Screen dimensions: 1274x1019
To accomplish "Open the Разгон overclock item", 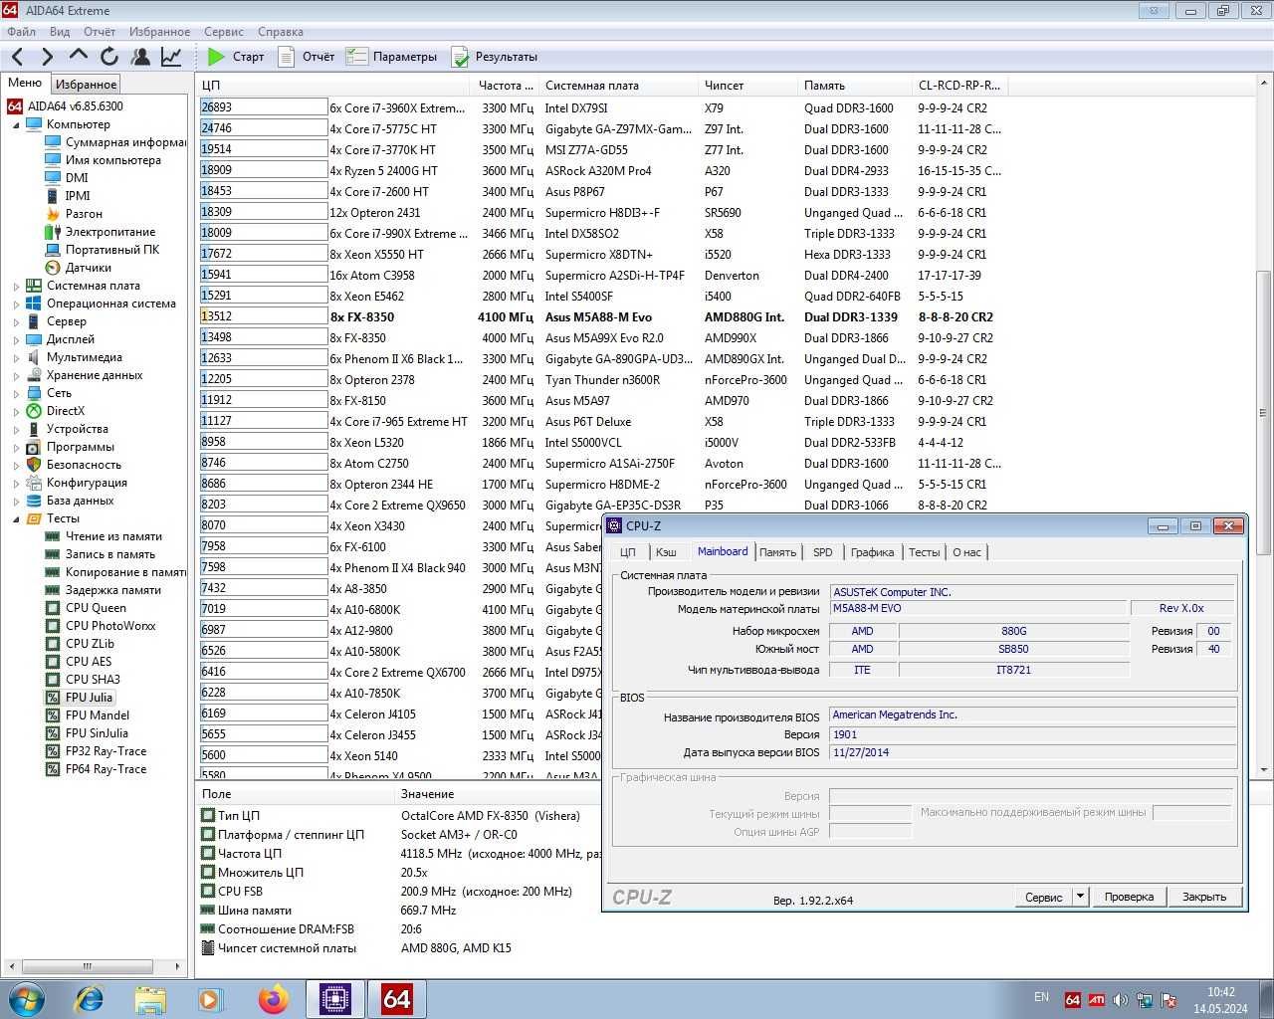I will [84, 214].
